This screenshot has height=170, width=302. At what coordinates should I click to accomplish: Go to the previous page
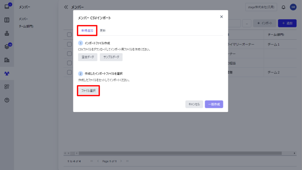coord(98,161)
